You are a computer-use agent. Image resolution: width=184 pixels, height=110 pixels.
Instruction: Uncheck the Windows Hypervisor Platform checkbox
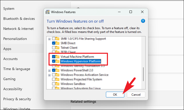click(54, 61)
